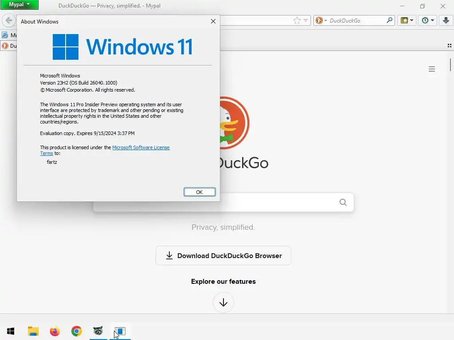Launch Google Chrome from the taskbar
Image resolution: width=454 pixels, height=340 pixels.
pos(76,331)
